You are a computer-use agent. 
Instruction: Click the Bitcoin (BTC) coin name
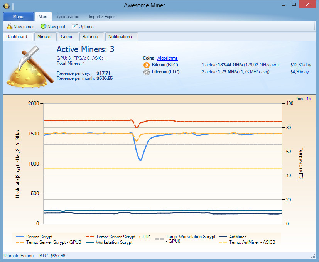tap(165, 65)
